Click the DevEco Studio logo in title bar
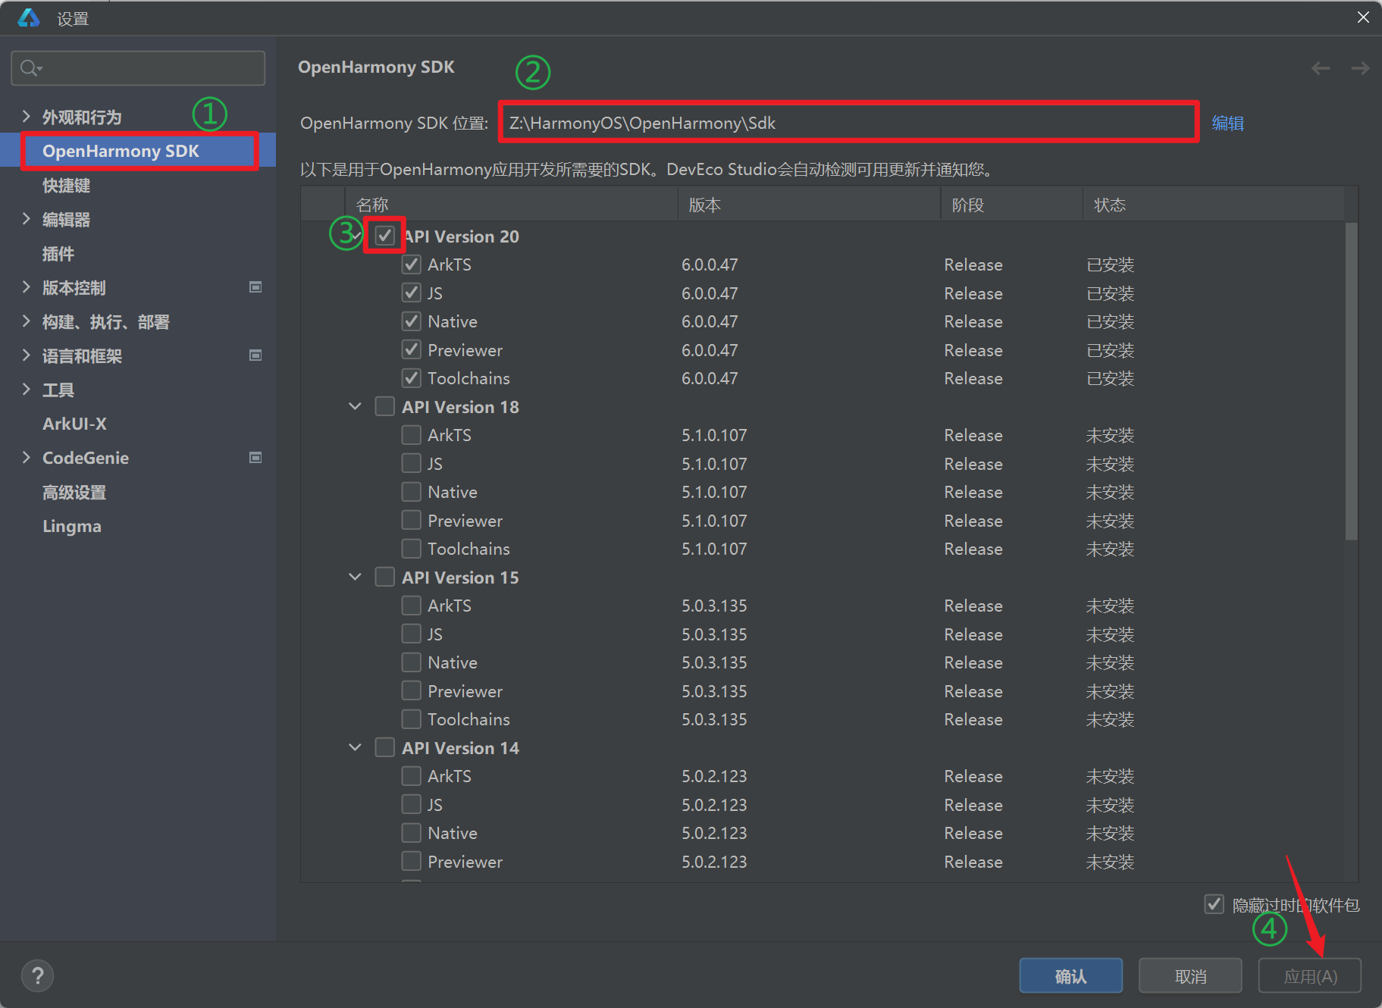The image size is (1382, 1008). pos(29,17)
